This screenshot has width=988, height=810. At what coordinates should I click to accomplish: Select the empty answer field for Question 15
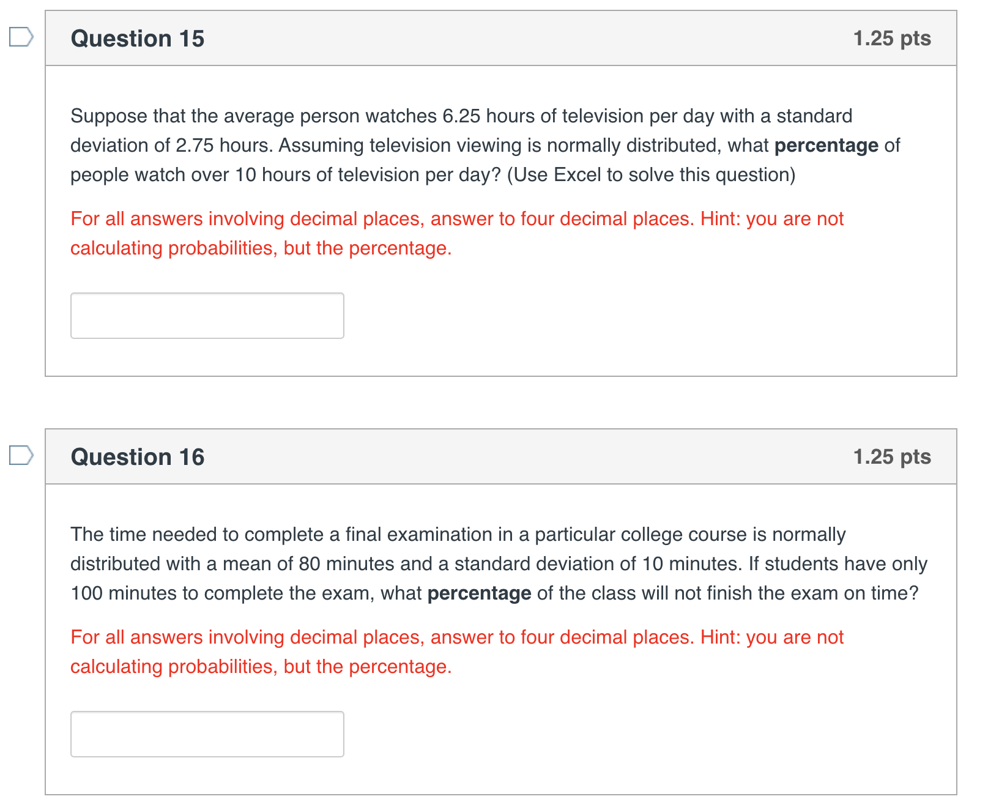coord(207,315)
